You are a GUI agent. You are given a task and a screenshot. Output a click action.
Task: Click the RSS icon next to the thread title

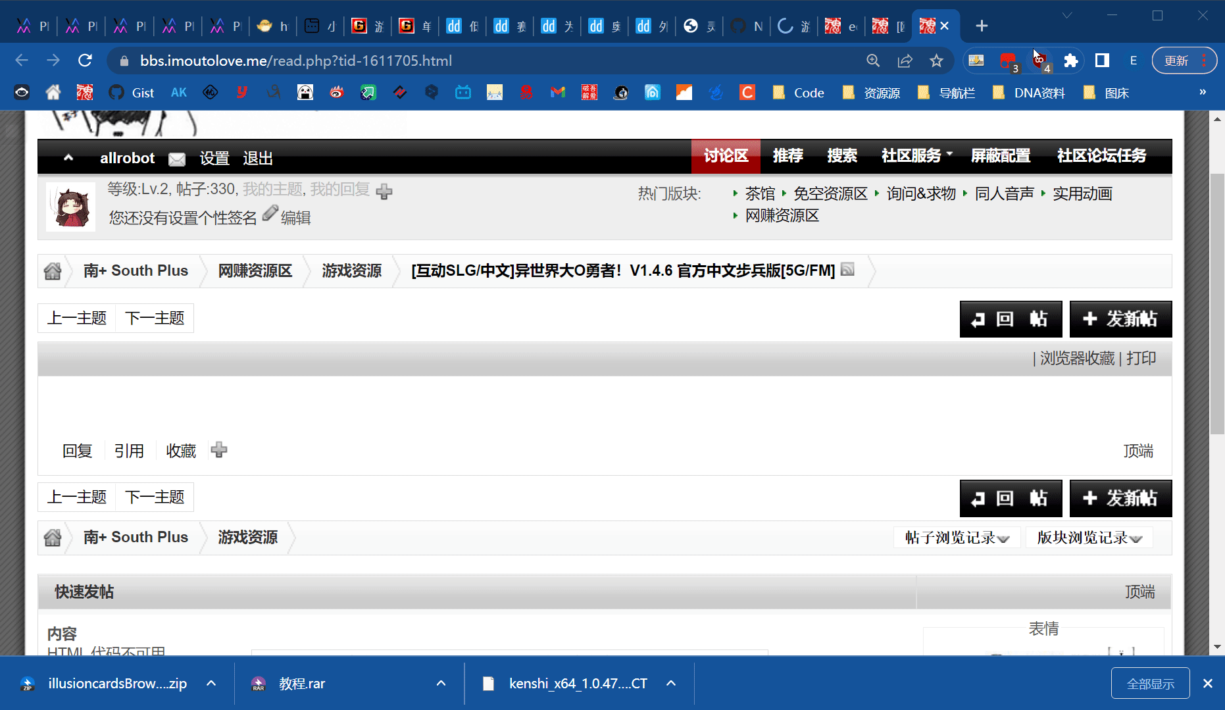coord(847,270)
